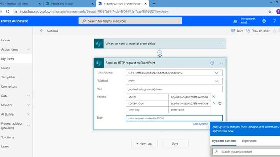Open Connectors in the sidebar
Screen dimensions: 280x157
pyautogui.click(x=9, y=86)
